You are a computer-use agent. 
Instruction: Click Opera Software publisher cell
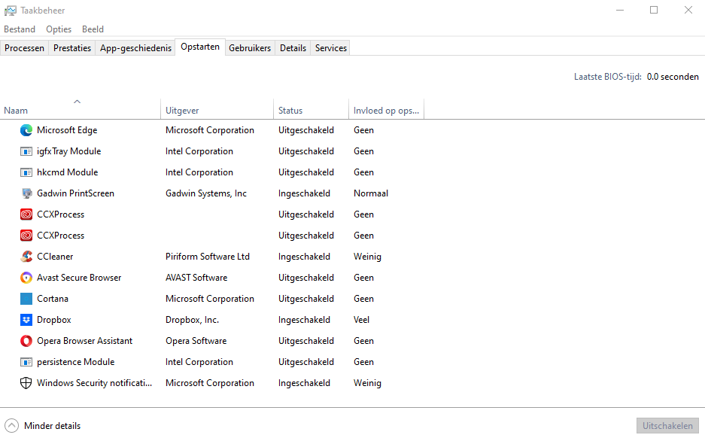point(196,341)
